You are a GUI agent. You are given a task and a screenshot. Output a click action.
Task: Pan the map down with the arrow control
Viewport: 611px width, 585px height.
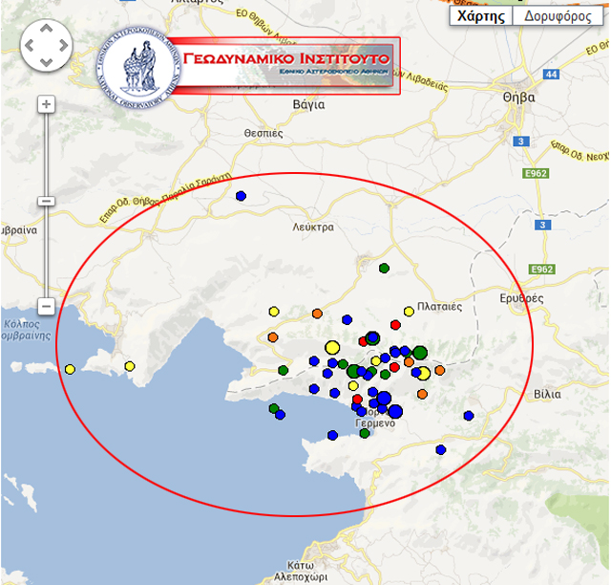coord(46,61)
